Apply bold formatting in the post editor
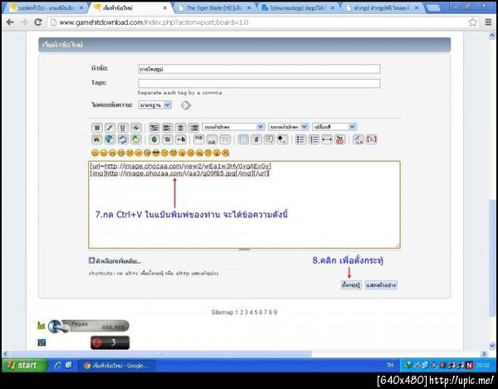 pyautogui.click(x=97, y=128)
